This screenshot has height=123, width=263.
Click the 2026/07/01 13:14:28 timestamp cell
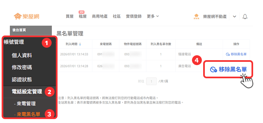[74, 66]
